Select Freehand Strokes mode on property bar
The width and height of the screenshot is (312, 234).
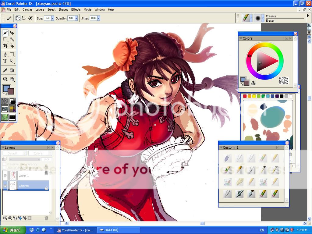pos(18,18)
